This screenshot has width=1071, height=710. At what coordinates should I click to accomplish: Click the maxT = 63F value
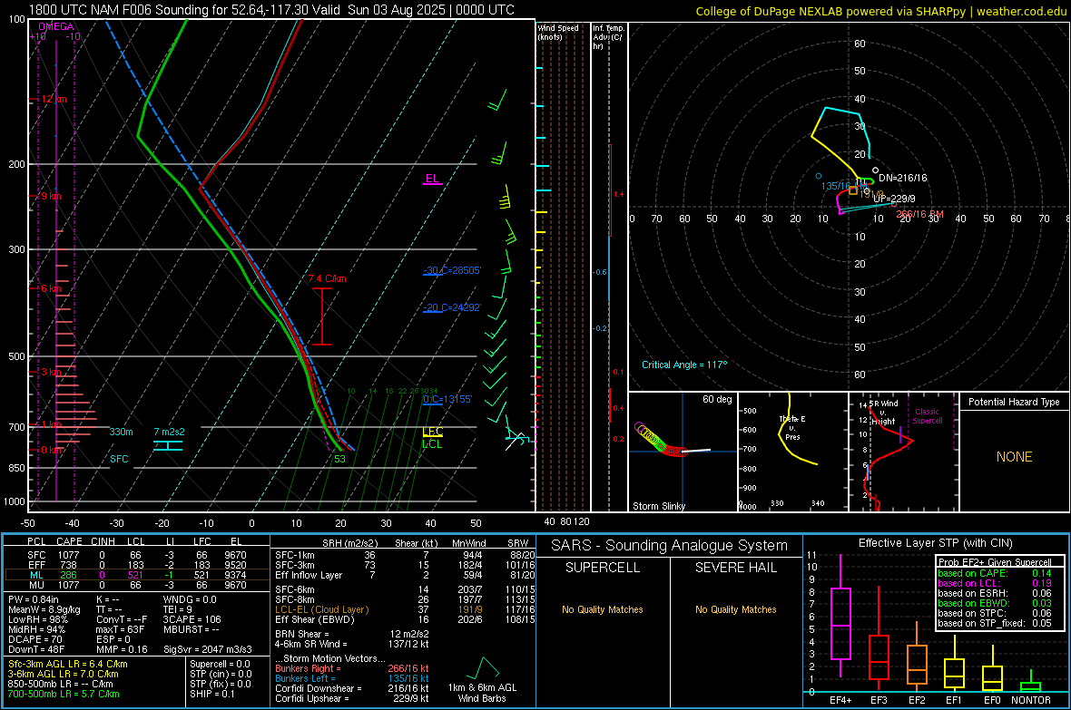click(120, 629)
